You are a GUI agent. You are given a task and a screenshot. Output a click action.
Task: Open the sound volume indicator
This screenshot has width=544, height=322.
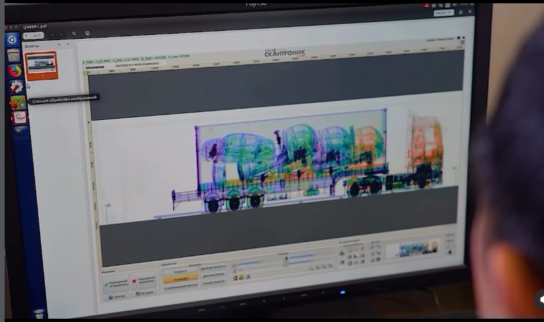pos(454,5)
